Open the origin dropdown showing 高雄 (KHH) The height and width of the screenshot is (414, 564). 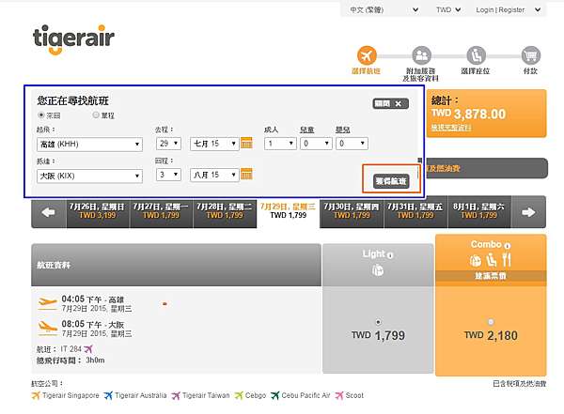(89, 145)
